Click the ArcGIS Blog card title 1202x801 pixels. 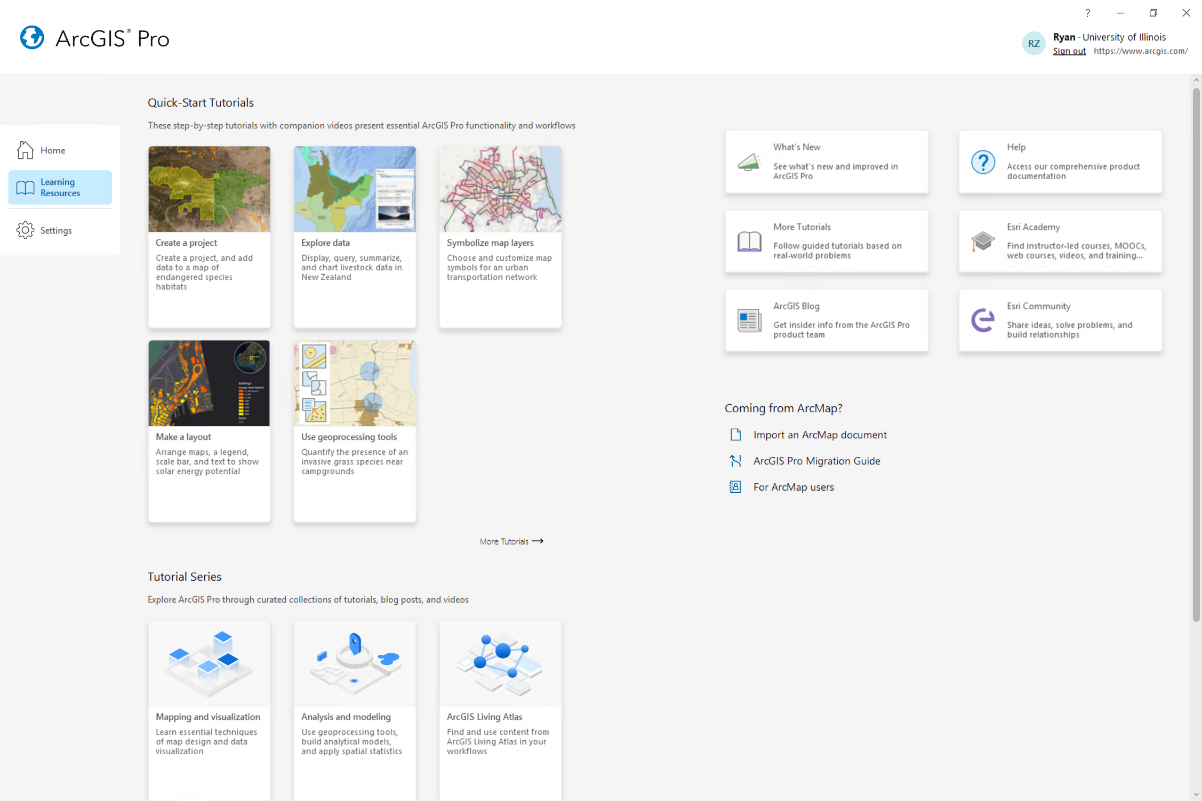coord(796,306)
